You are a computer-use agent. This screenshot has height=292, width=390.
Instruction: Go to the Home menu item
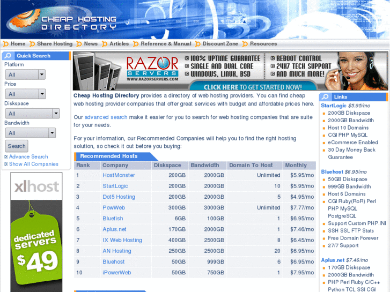coord(18,44)
